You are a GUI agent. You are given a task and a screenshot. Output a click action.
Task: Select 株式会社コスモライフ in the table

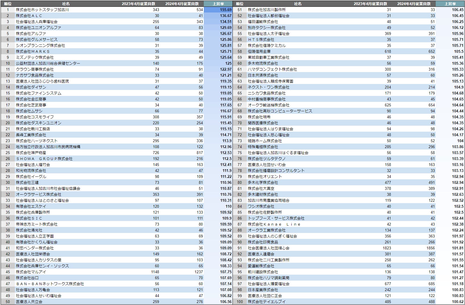pyautogui.click(x=35, y=117)
